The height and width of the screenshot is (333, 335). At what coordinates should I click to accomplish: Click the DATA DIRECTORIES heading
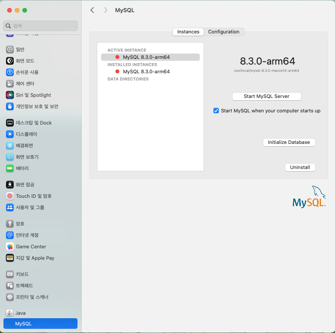[128, 79]
